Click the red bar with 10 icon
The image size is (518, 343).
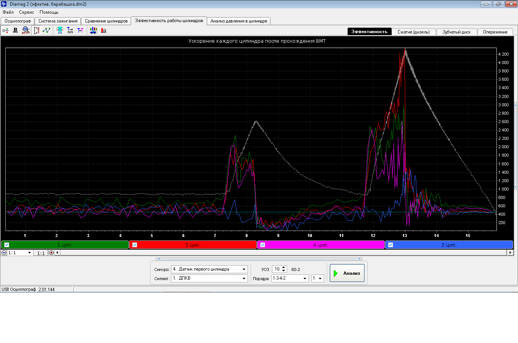pyautogui.click(x=104, y=30)
